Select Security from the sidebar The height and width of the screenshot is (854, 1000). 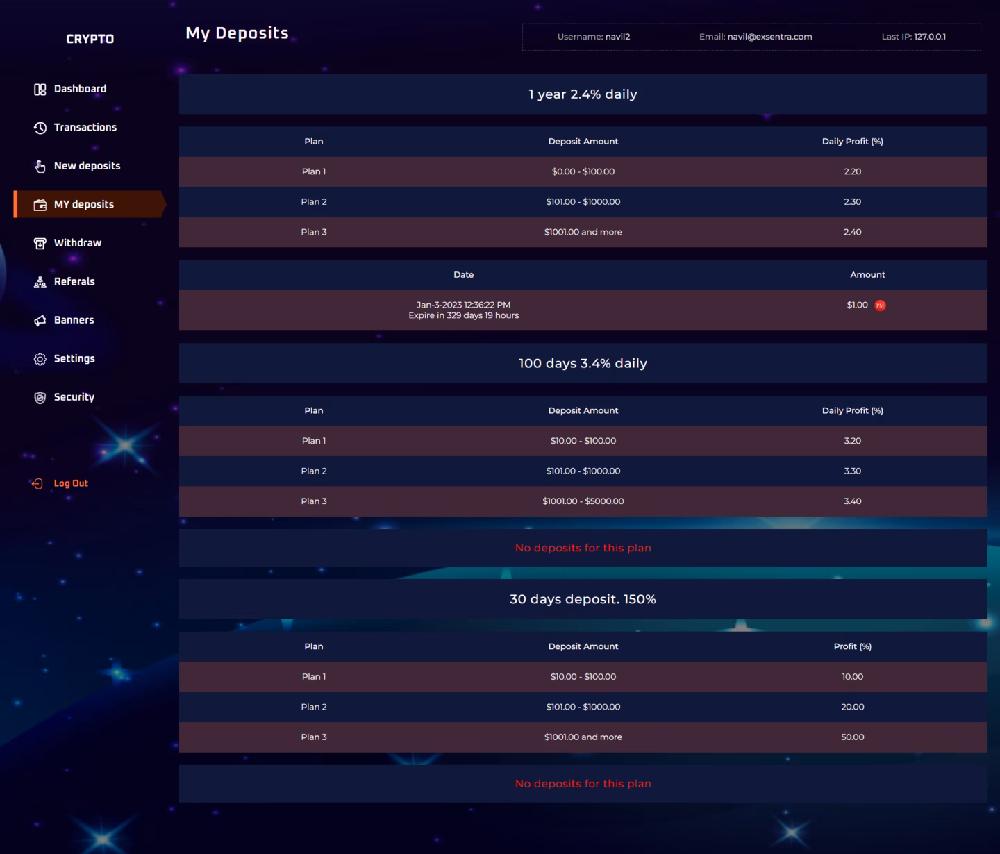(74, 397)
